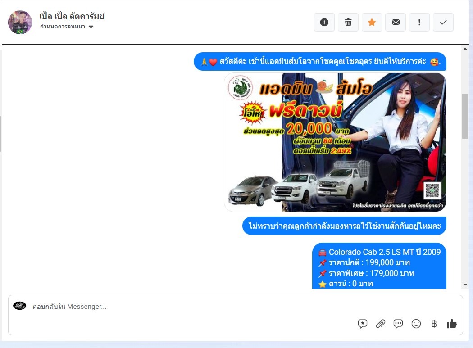Mark conversation as unread with the envelope icon
This screenshot has height=348, width=473.
(396, 23)
